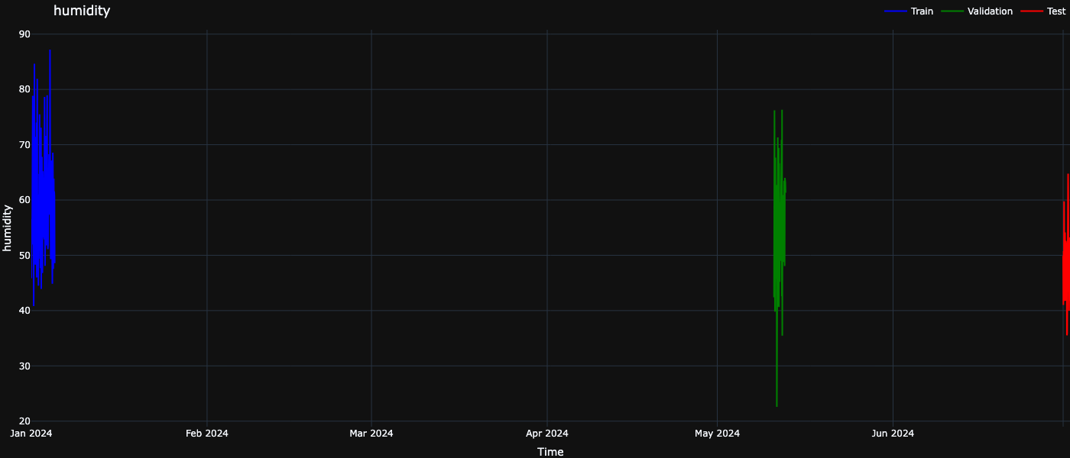Click the y-axis tick label 40
1070x458 pixels.
tap(24, 311)
